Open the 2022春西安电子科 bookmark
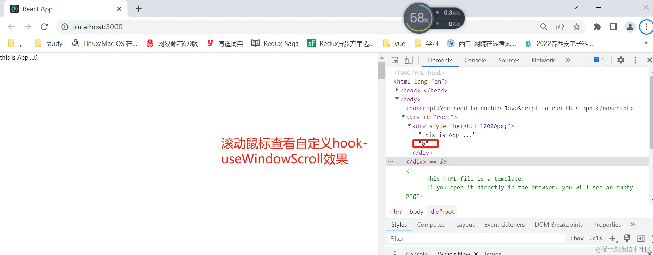Image resolution: width=653 pixels, height=255 pixels. [x=559, y=43]
